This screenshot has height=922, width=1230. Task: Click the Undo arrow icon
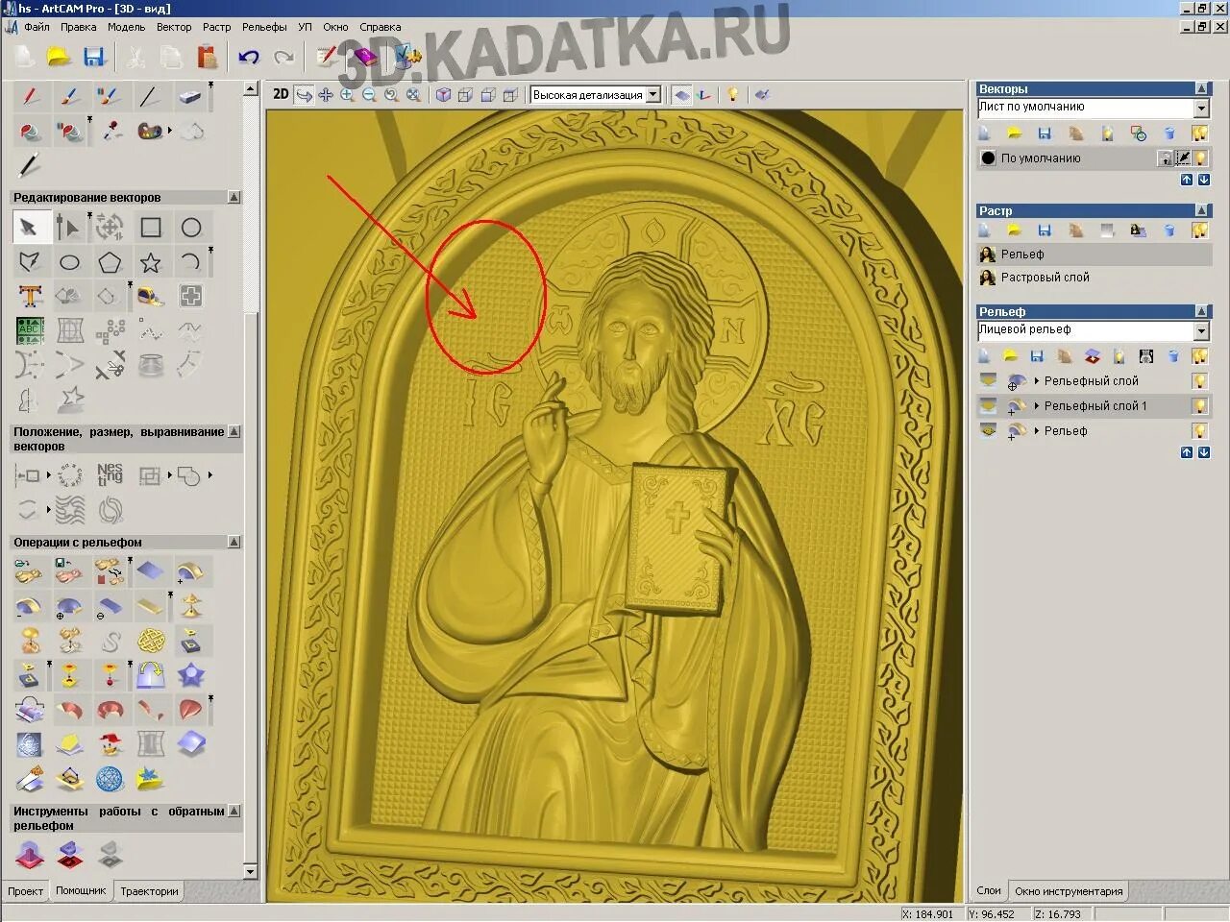[249, 58]
